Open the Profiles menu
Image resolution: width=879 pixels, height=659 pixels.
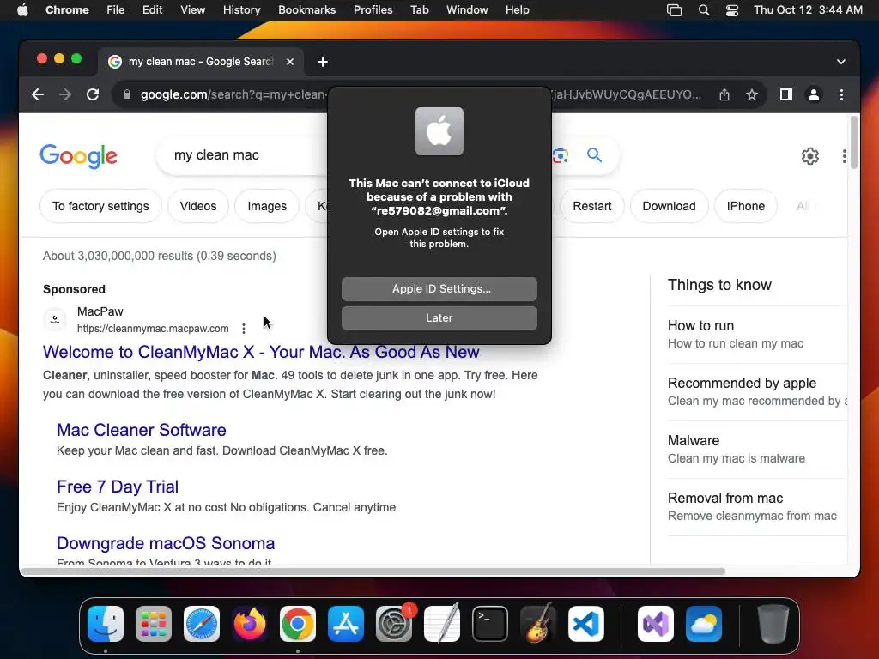click(373, 9)
